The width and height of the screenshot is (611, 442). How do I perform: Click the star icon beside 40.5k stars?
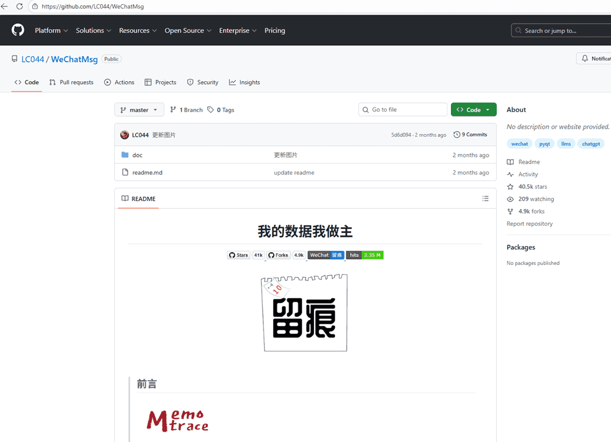pyautogui.click(x=510, y=187)
